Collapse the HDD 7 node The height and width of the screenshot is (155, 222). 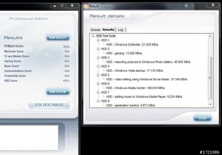click(x=98, y=92)
